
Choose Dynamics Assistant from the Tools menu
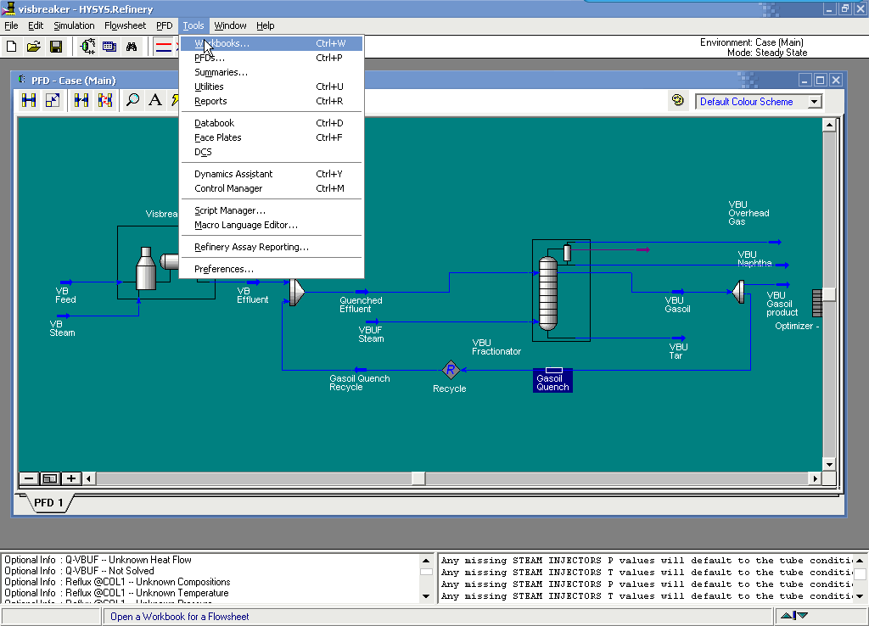(x=272, y=174)
